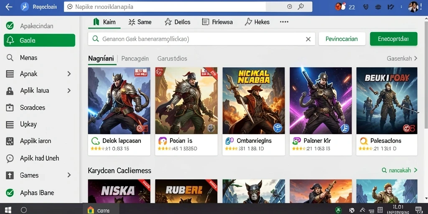Click the lock icon beside Aplik Iatua

[10, 91]
